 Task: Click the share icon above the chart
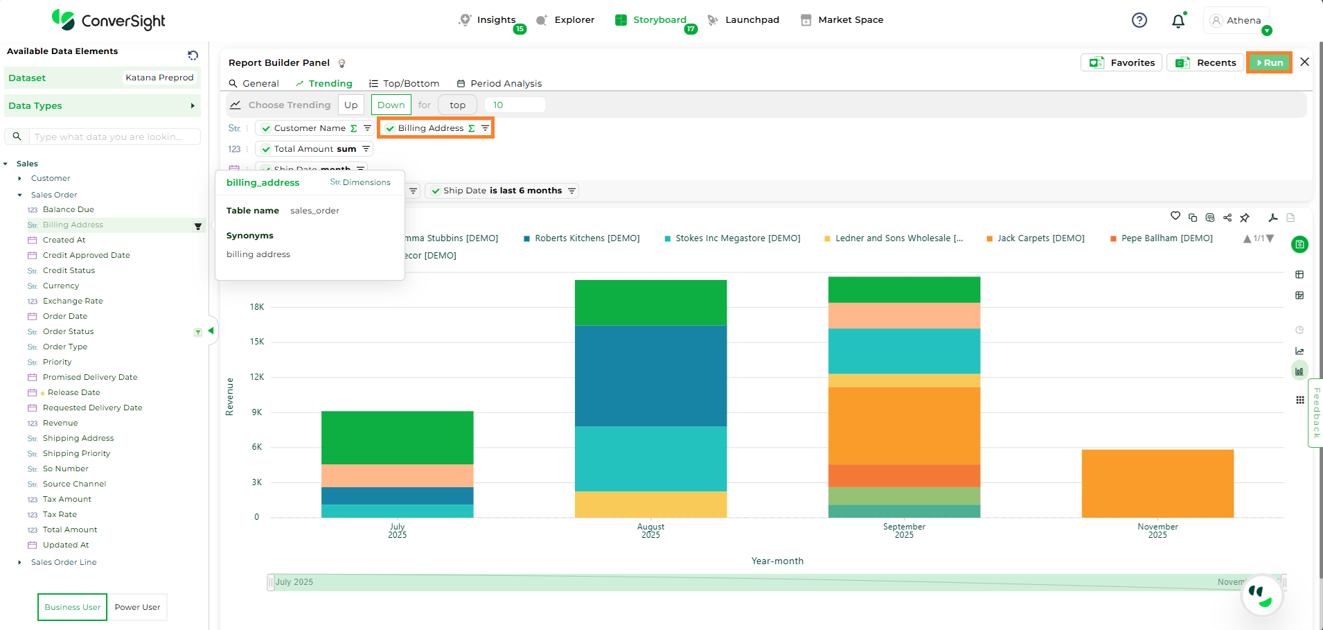(1227, 218)
